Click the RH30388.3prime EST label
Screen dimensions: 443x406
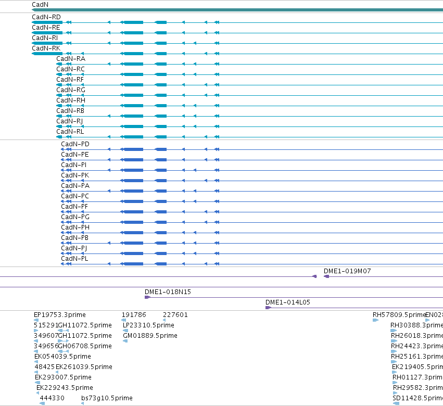point(417,325)
